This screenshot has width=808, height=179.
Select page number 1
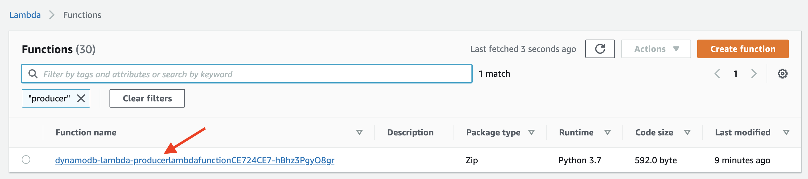click(735, 74)
